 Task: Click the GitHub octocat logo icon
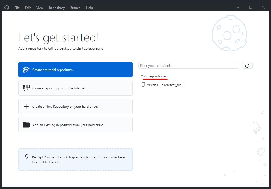7,8
